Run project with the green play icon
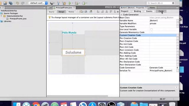The width and height of the screenshot is (189, 106). coord(70,3)
